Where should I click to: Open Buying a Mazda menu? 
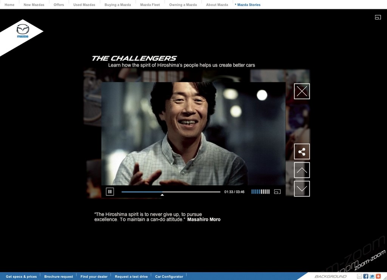click(118, 5)
